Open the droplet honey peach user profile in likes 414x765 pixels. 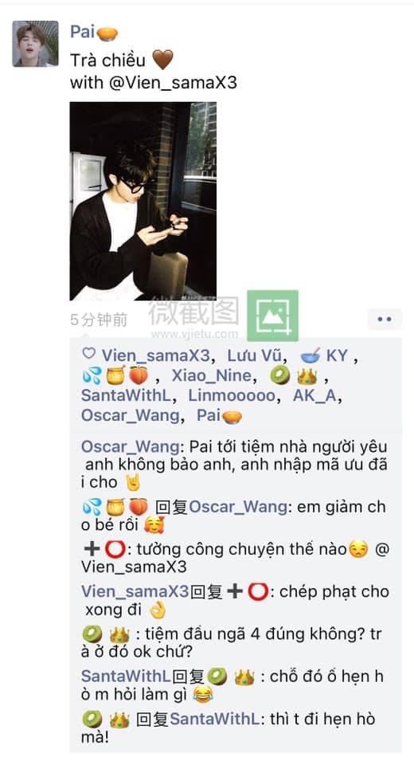tap(115, 375)
